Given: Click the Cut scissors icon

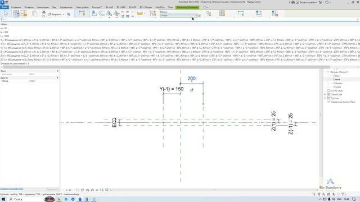Looking at the screenshot, I should (44, 12).
